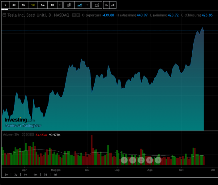Remove the Volume indicator with X
Screen dimensions: 218x185
point(32,135)
